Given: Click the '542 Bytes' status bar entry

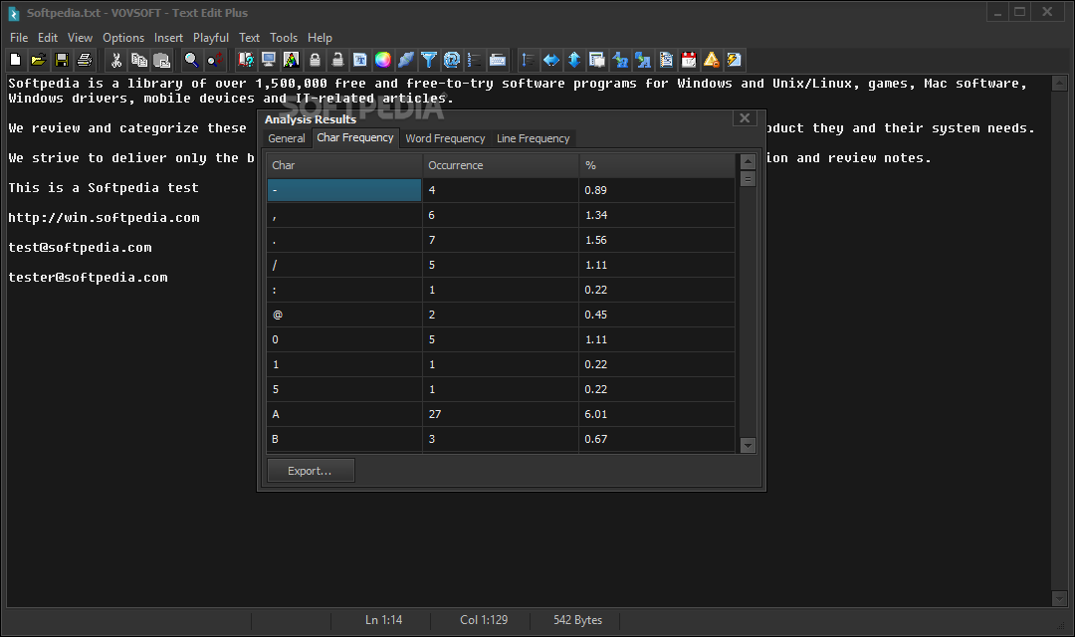Looking at the screenshot, I should (x=577, y=620).
